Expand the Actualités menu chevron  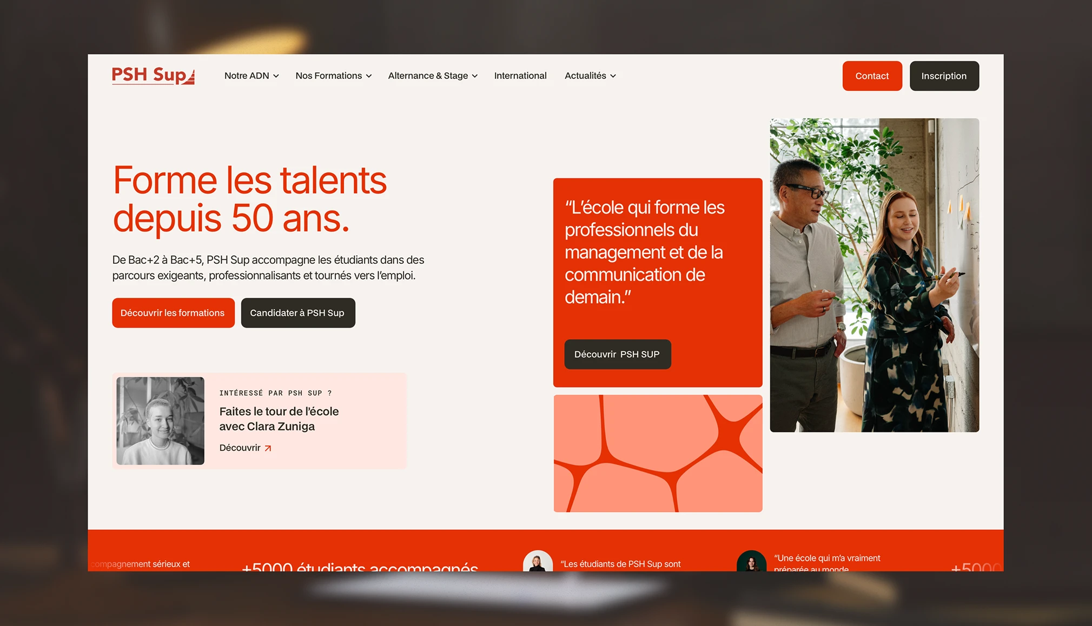pos(613,76)
